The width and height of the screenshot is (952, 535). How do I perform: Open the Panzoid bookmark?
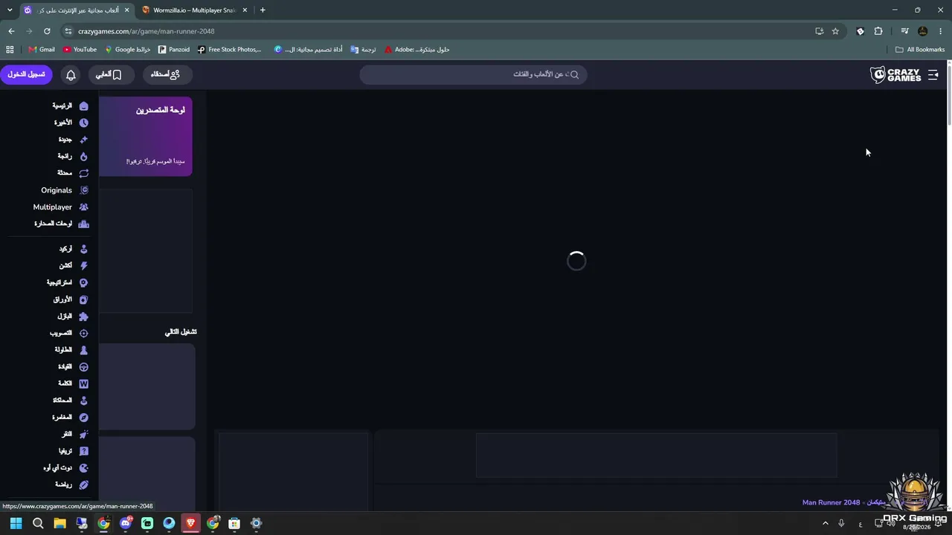click(x=174, y=50)
